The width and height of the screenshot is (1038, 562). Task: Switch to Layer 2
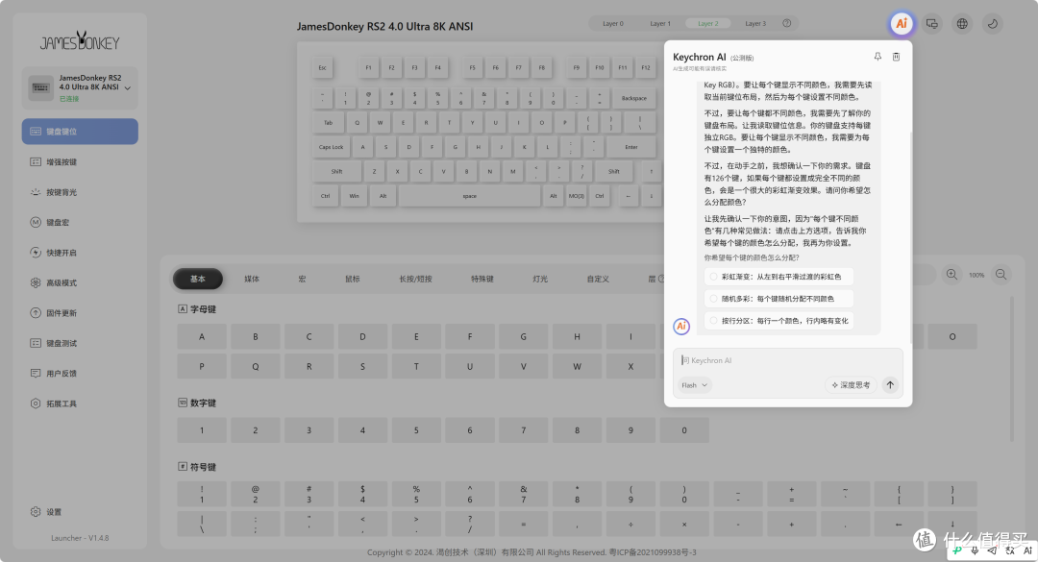tap(707, 23)
